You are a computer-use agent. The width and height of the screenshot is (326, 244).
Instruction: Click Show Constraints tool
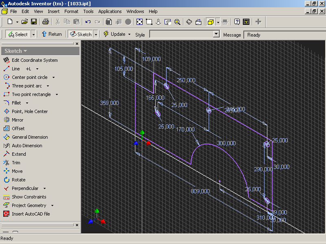coord(25,197)
